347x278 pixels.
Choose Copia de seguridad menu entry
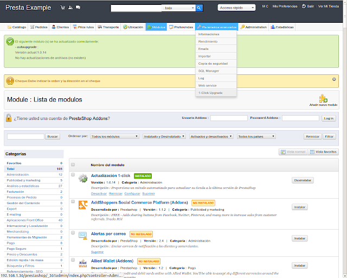[x=216, y=64]
